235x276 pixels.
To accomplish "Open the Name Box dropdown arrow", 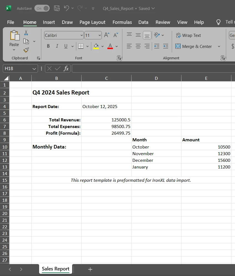I will click(x=34, y=68).
